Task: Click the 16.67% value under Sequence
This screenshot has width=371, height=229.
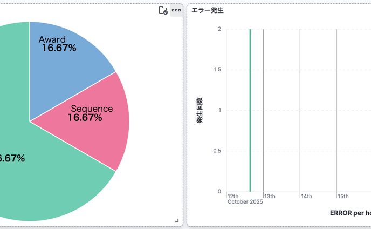Action: coord(85,118)
